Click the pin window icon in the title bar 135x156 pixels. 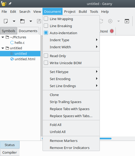click(10, 4)
